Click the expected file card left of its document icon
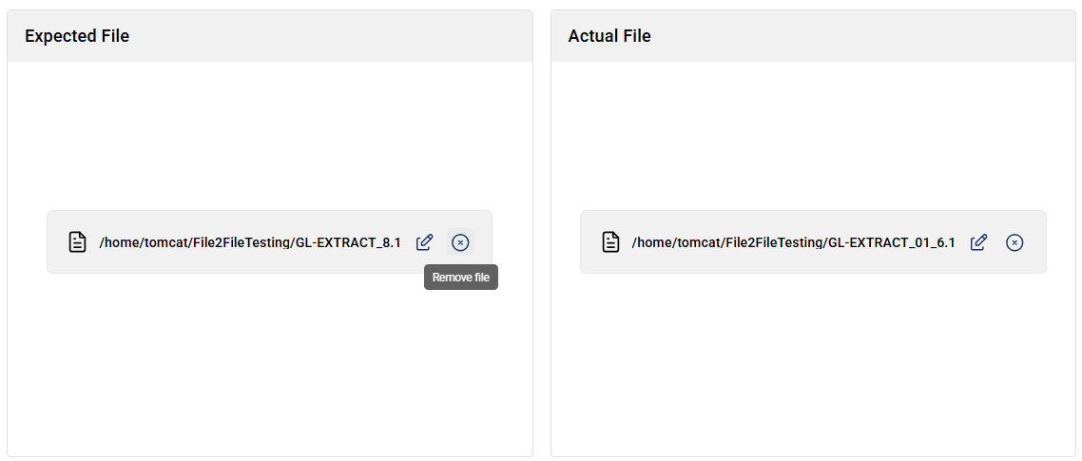The image size is (1082, 461). (x=57, y=242)
